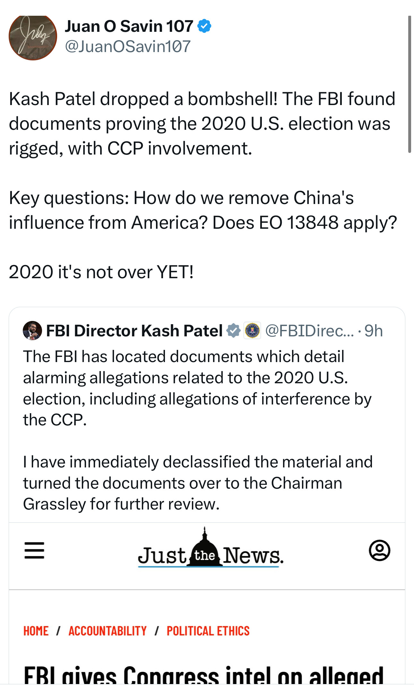Open the 9h timestamp on quoted tweet
414x692 pixels.
pos(374,331)
